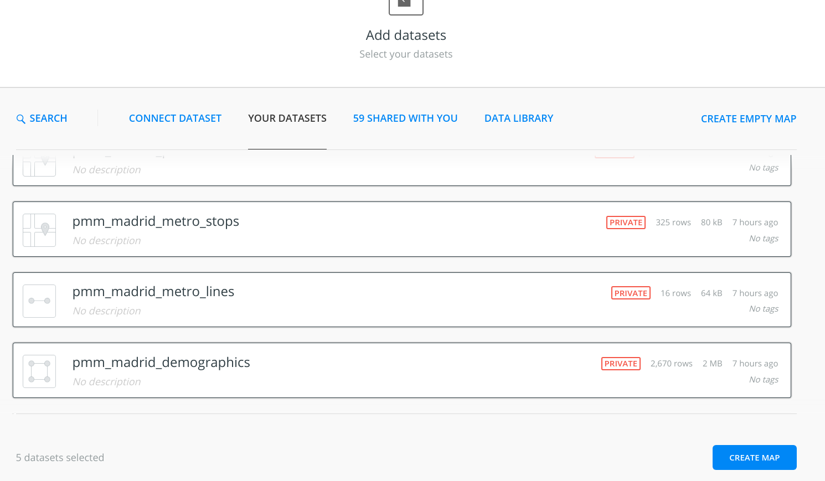This screenshot has height=481, width=825.
Task: Select the pmm_madrid_metro_stops dataset name
Action: (156, 221)
